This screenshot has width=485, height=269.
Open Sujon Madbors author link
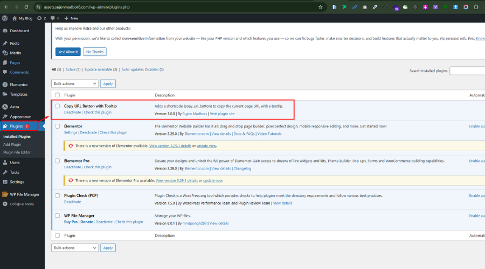(x=195, y=114)
